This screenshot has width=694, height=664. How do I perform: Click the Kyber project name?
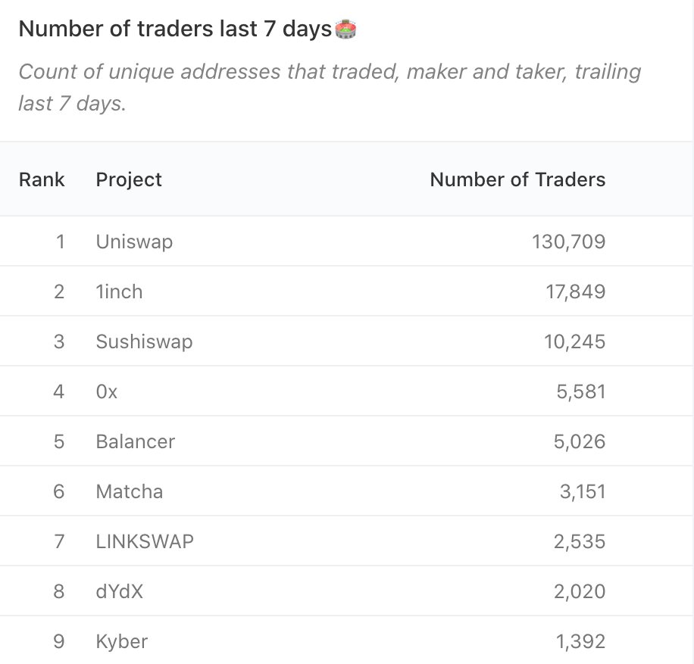pos(122,642)
